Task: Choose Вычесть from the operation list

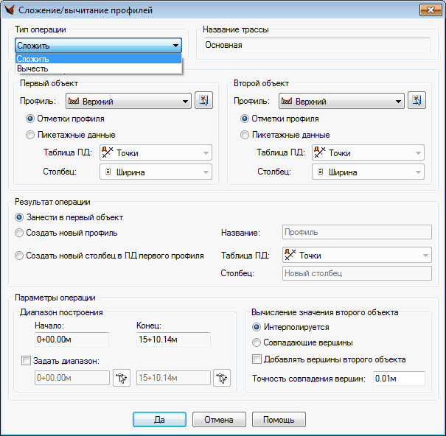Action: coord(33,68)
